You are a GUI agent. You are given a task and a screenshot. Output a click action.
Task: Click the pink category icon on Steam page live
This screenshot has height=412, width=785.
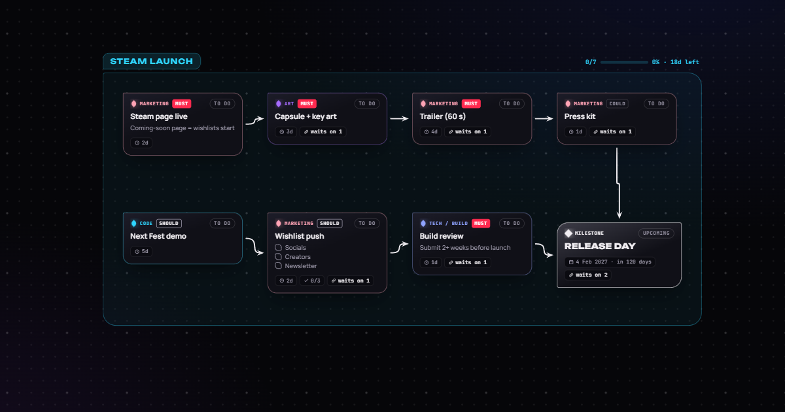pos(134,103)
